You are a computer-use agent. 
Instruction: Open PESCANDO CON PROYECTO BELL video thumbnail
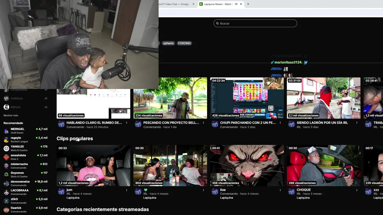click(x=170, y=98)
